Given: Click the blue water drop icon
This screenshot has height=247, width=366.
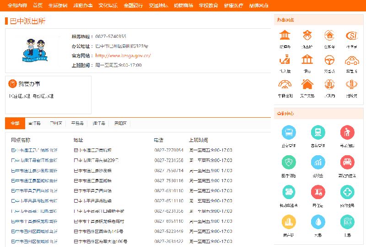Looking at the screenshot, I should [x=318, y=221].
